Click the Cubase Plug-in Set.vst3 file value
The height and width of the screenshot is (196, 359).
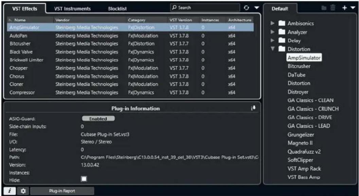pos(105,134)
